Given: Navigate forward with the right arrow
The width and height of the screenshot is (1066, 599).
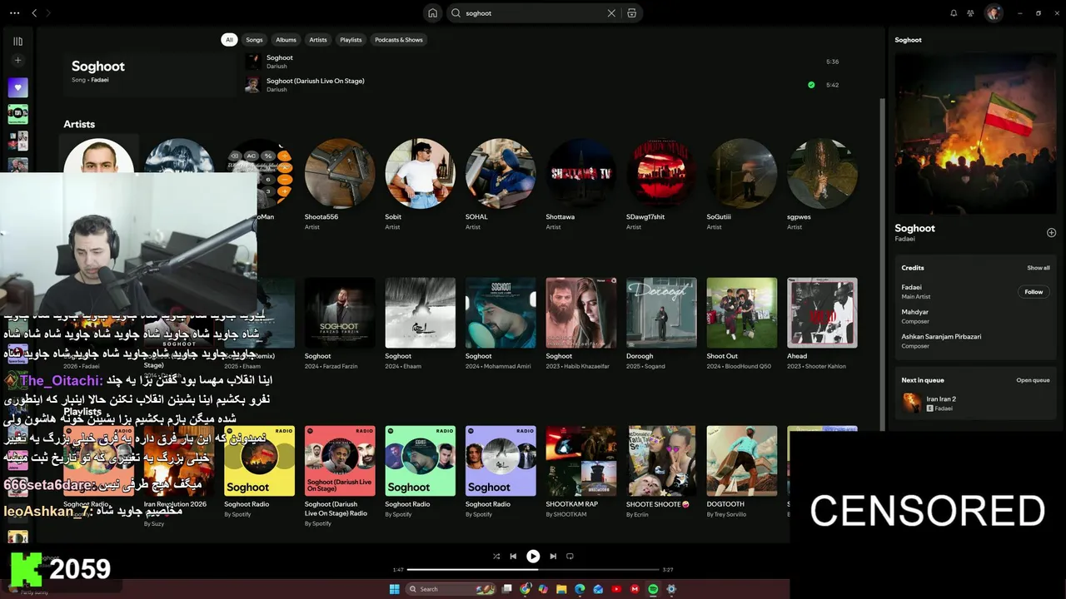Looking at the screenshot, I should [48, 13].
